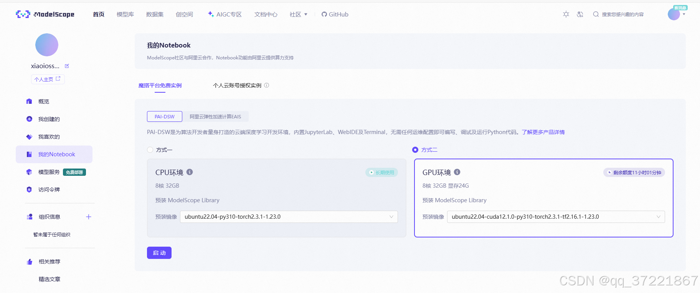Viewport: 700px width, 293px height.
Task: Open the user avatar menu at top right
Action: 674,14
